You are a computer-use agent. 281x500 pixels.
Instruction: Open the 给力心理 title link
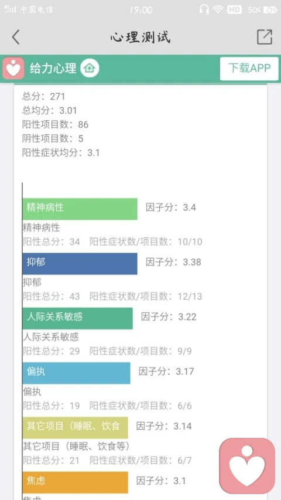(53, 68)
